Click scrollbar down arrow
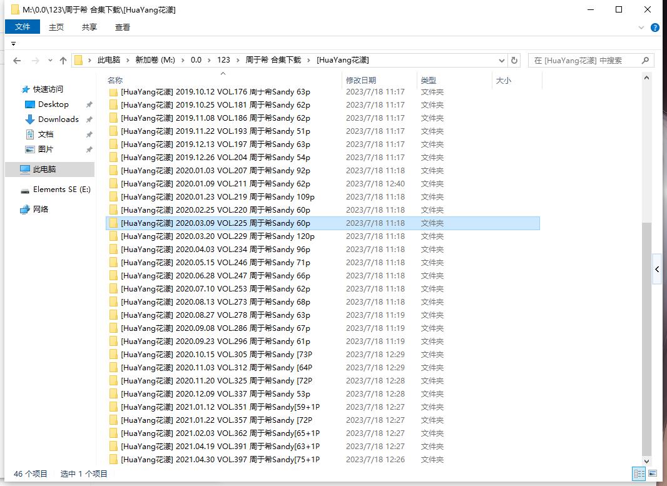This screenshot has height=486, width=667. click(x=646, y=462)
